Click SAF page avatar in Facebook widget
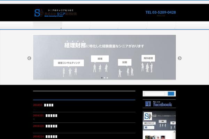 148,116
